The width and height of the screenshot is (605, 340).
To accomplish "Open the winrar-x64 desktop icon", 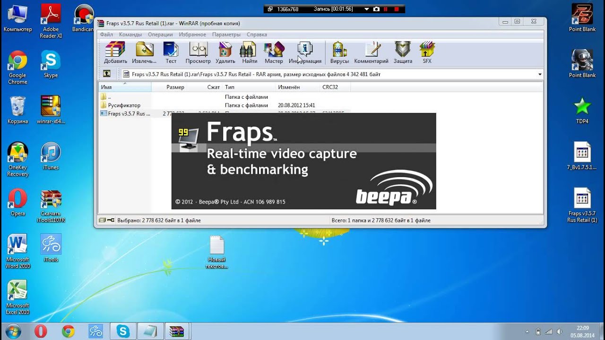I will pyautogui.click(x=51, y=110).
